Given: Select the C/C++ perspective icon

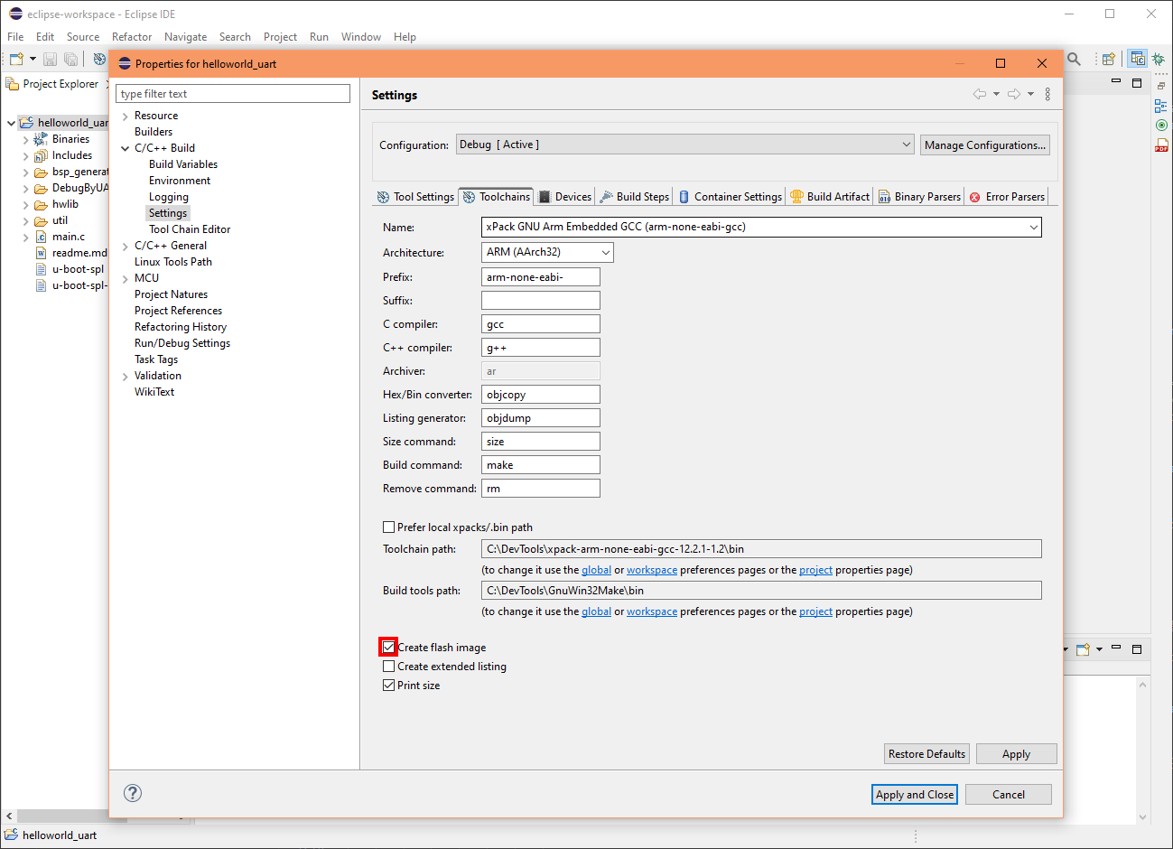Looking at the screenshot, I should click(x=1138, y=59).
